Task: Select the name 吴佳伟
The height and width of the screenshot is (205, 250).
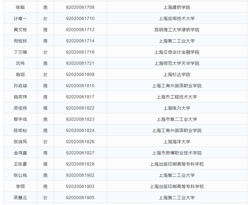Action: (x=20, y=108)
